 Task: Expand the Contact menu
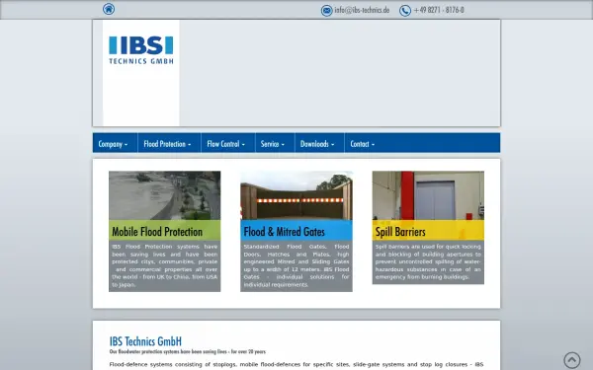coord(363,144)
